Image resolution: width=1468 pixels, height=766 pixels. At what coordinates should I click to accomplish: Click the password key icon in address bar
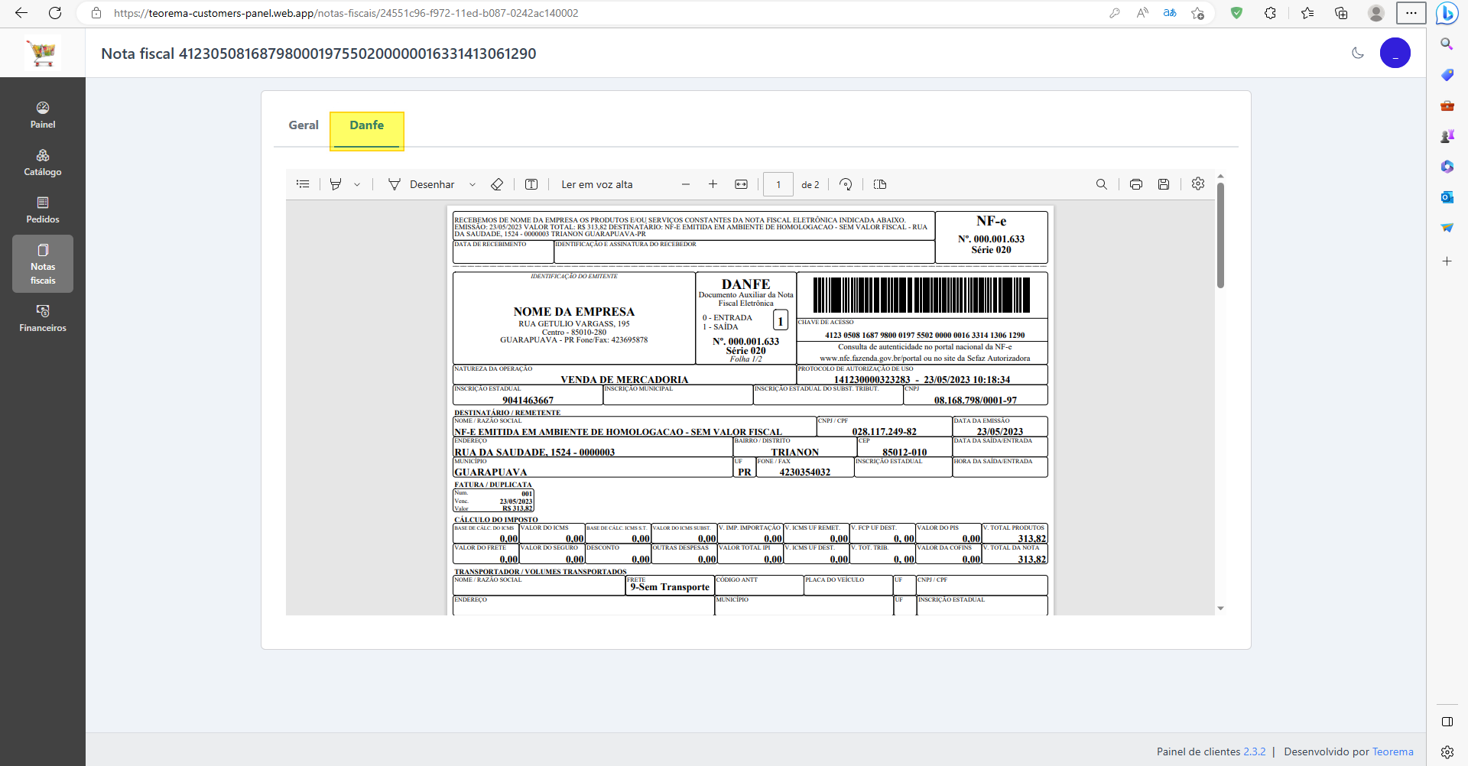point(1115,13)
